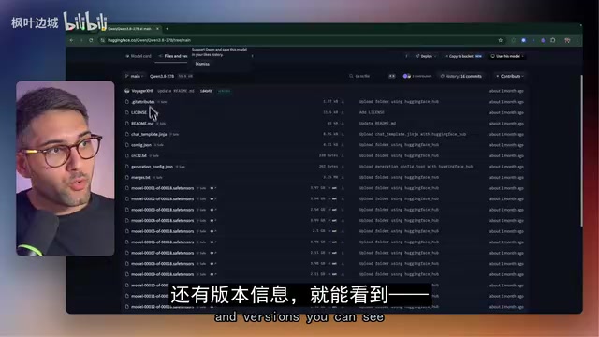Inspect model-00002-of-00018.safetensors with eye icon
The width and height of the screenshot is (599, 337).
point(212,199)
